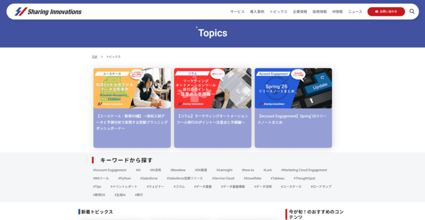
Task: Select the #コラム keyword tag
Action: 179,186
